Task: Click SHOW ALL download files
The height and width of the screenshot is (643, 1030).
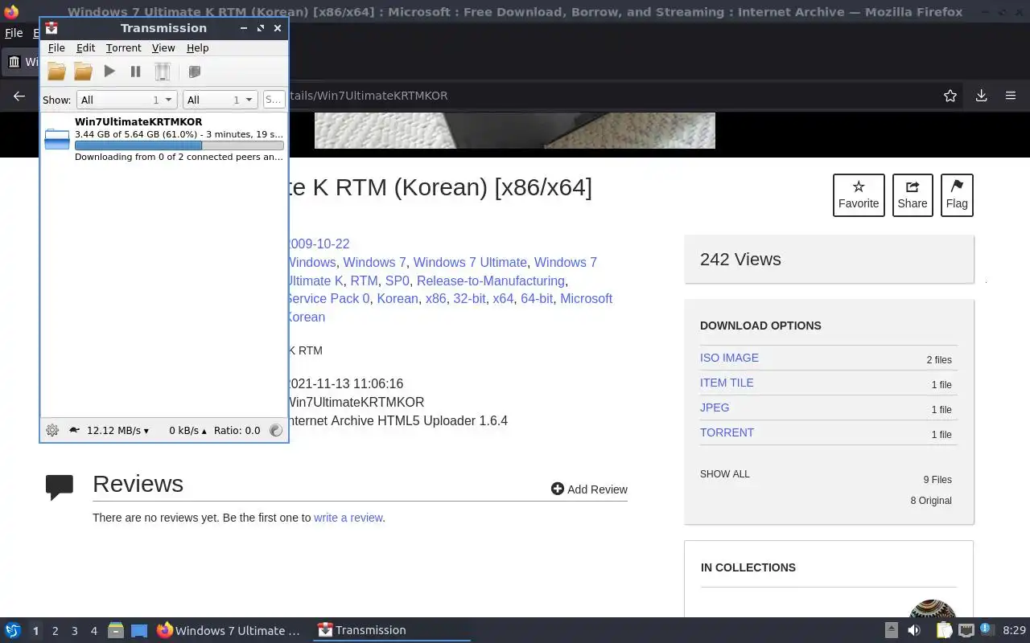Action: point(724,474)
